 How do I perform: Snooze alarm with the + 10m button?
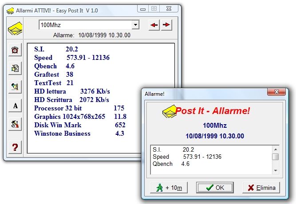tap(169, 188)
